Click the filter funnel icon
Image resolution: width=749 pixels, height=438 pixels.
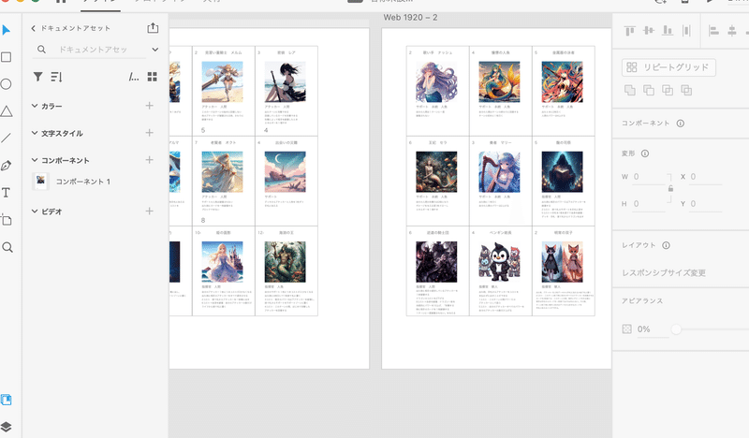pyautogui.click(x=38, y=77)
